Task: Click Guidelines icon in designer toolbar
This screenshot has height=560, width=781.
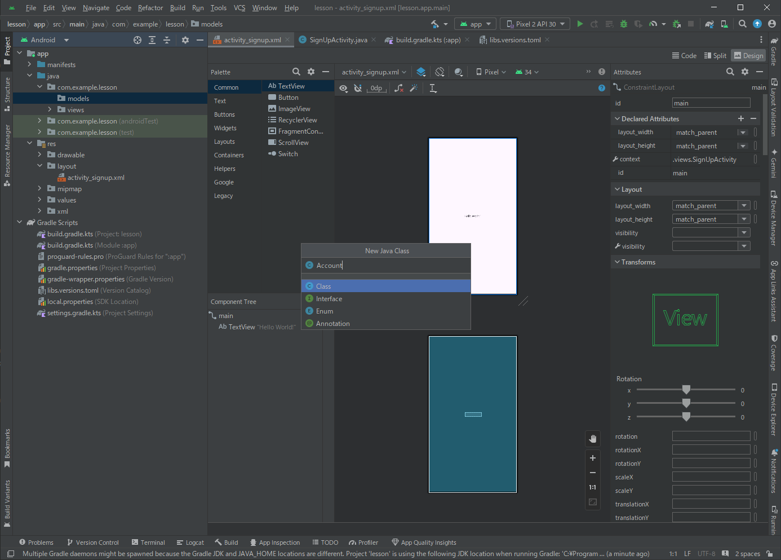Action: coord(433,88)
